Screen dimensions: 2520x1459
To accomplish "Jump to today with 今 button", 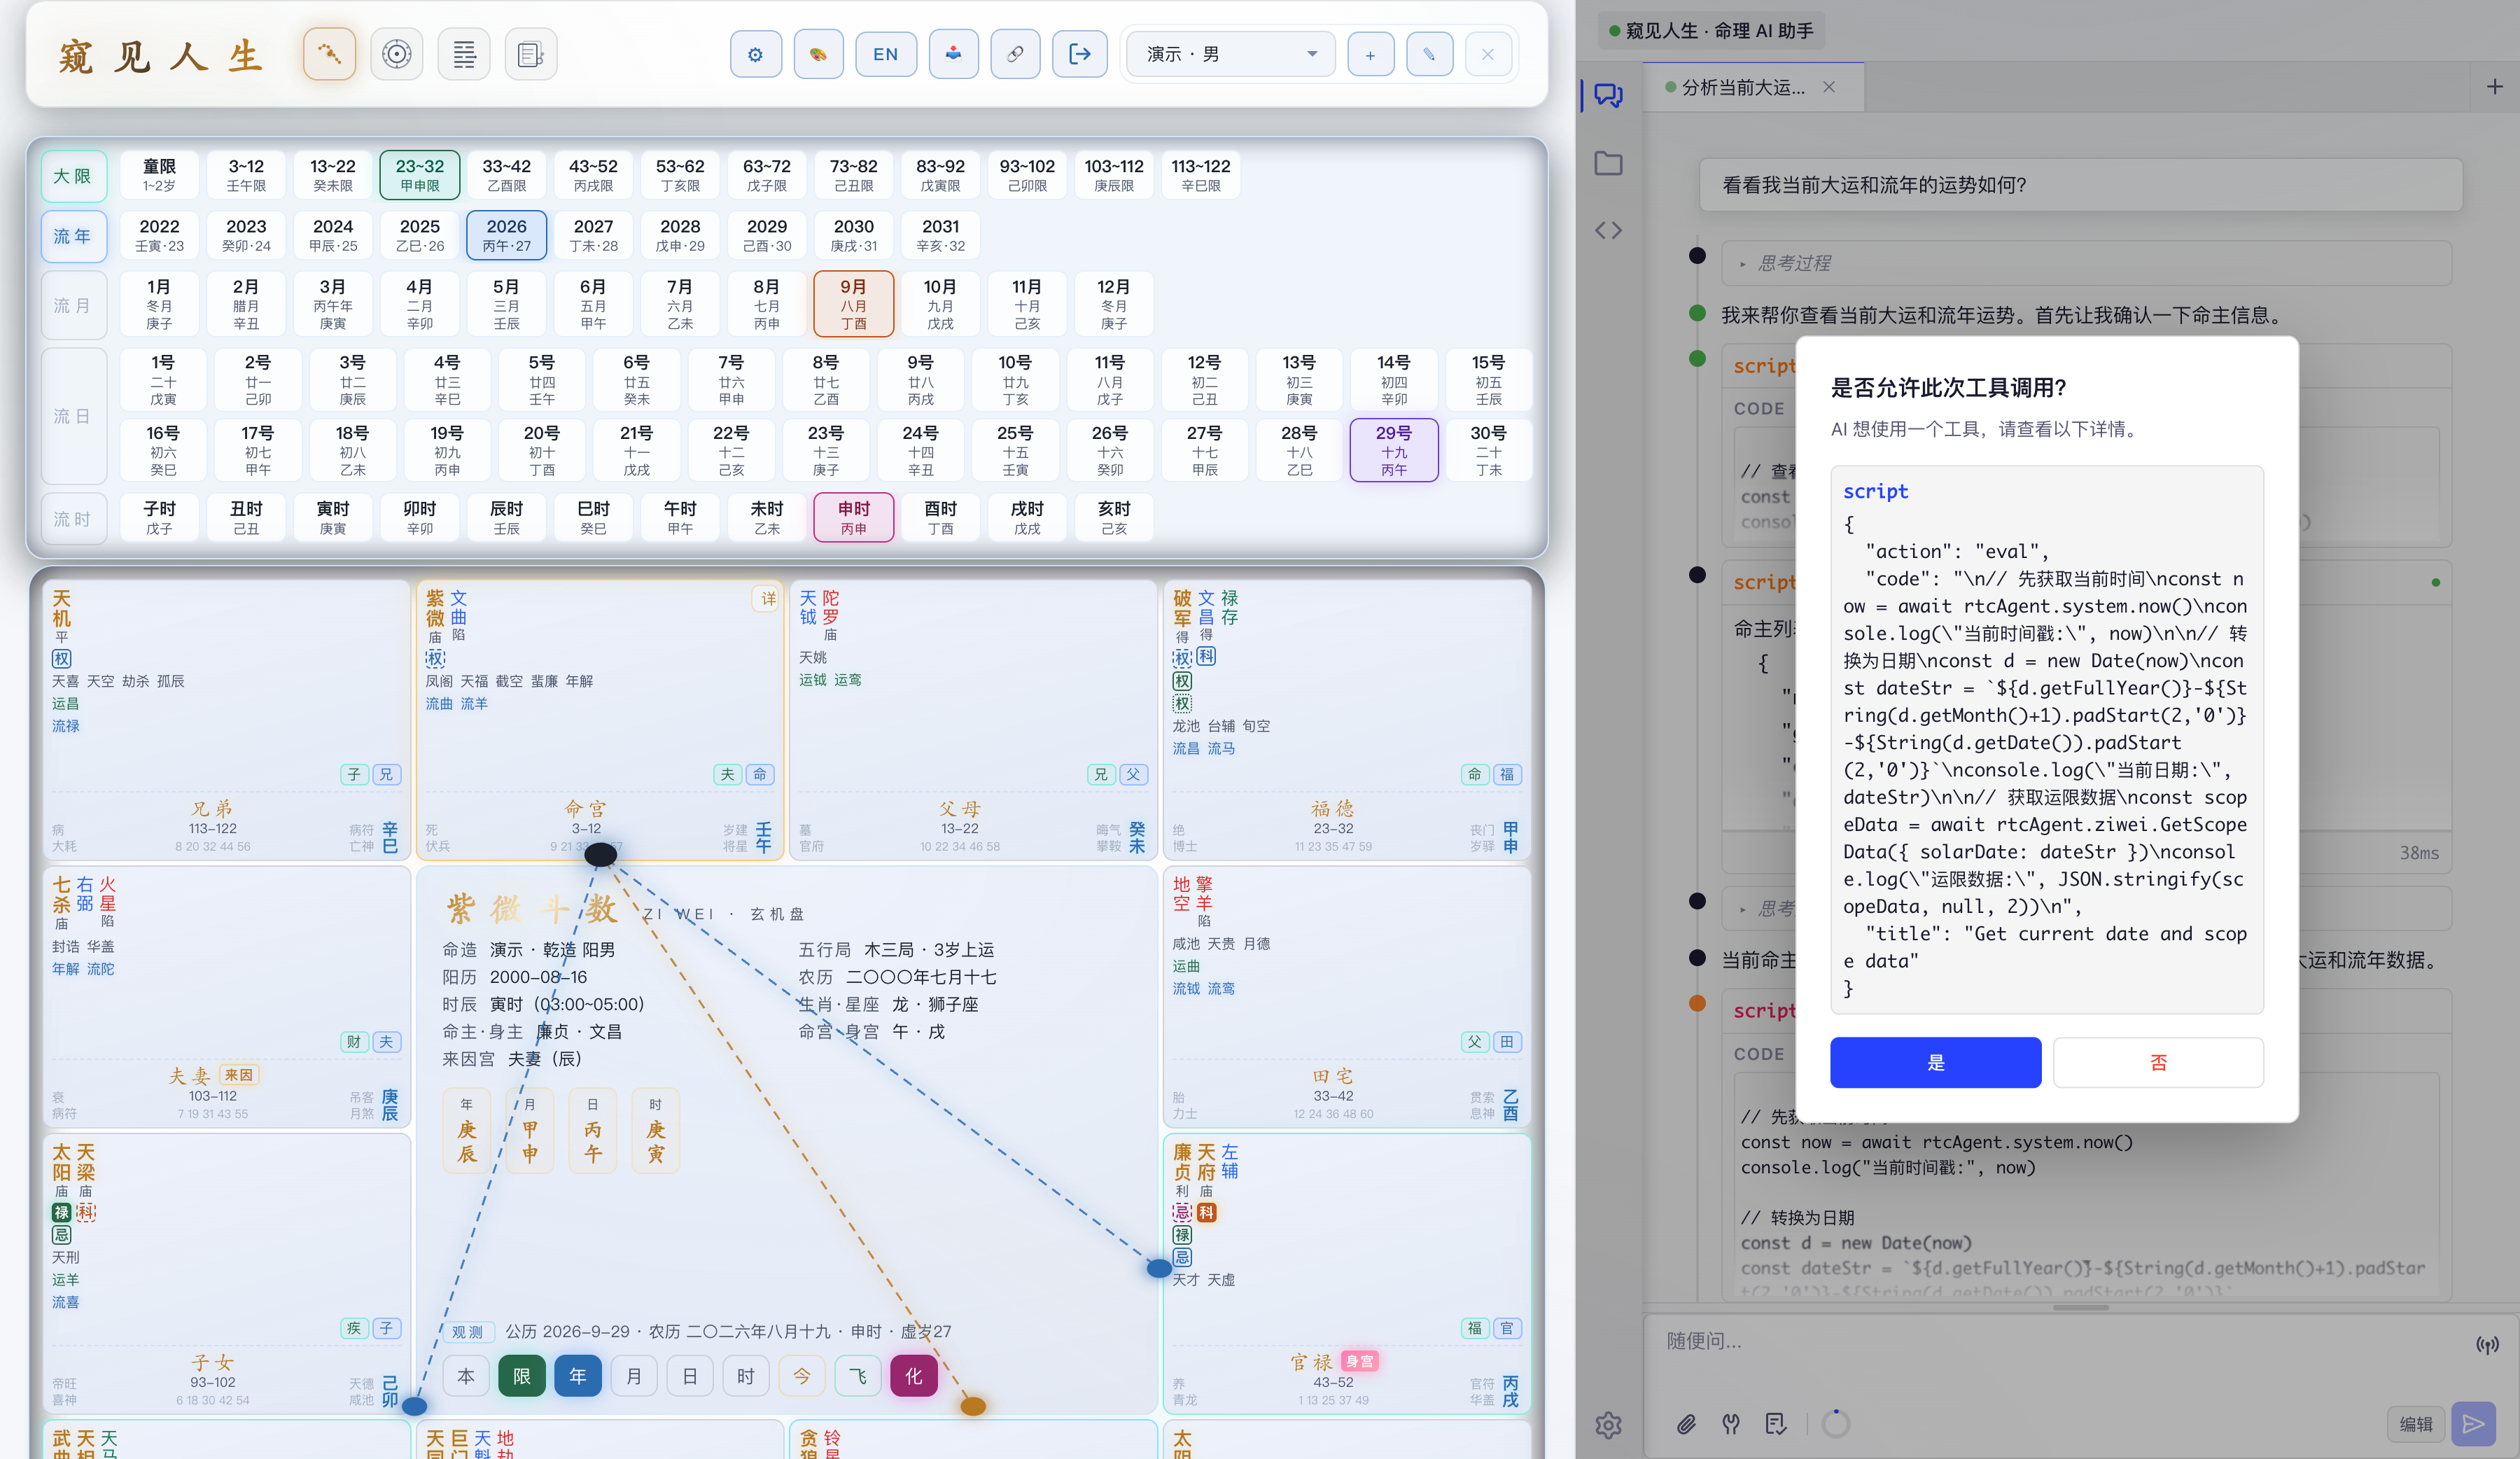I will point(802,1376).
